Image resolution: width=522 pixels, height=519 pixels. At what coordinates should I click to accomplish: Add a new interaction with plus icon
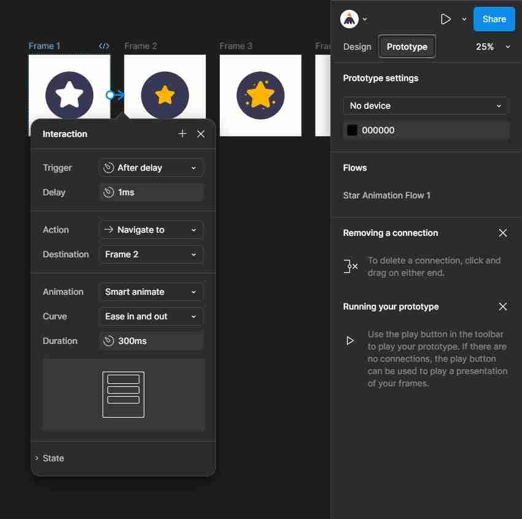point(182,134)
